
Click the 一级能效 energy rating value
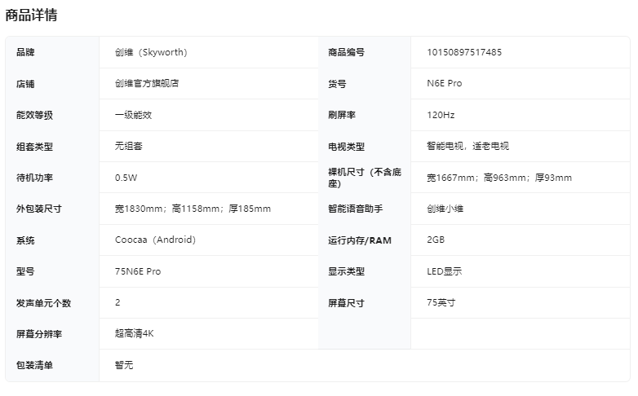click(133, 115)
